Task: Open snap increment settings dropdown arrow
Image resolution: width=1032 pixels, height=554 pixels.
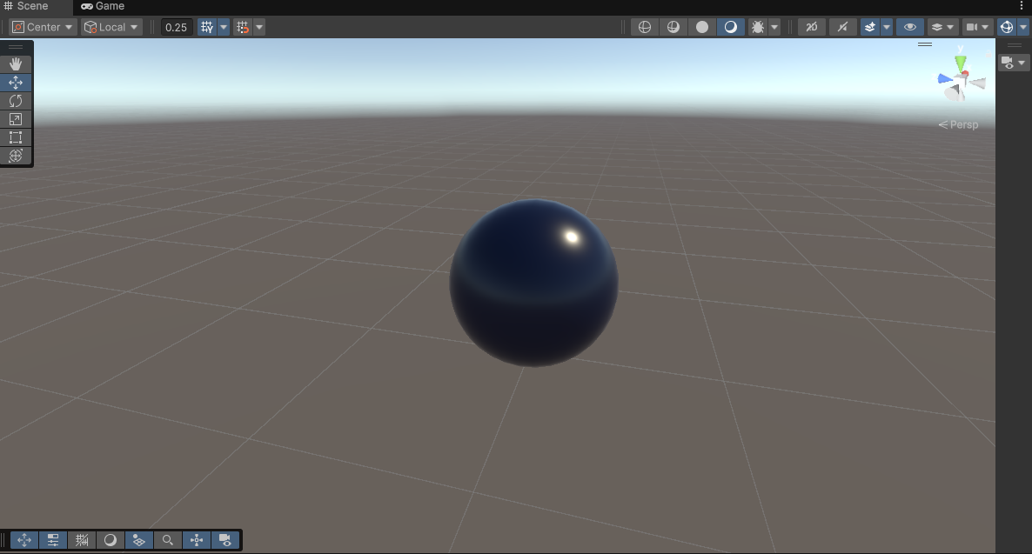Action: [259, 27]
